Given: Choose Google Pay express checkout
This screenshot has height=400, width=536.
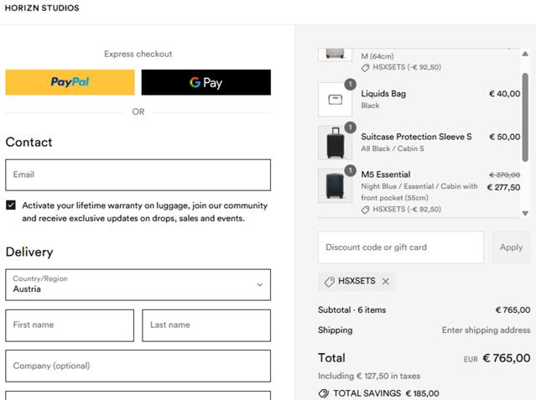Looking at the screenshot, I should coord(206,82).
